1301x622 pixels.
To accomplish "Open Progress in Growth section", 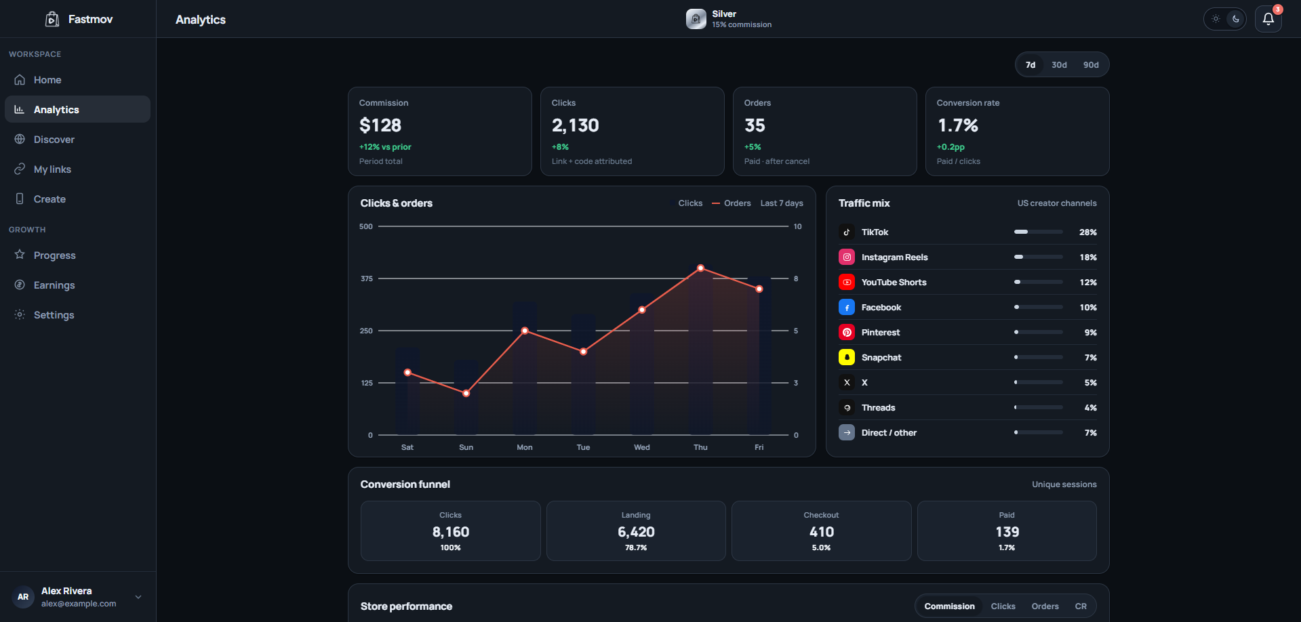I will click(77, 255).
